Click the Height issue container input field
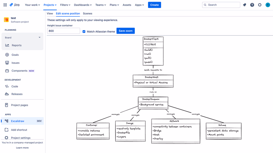 coord(63,31)
